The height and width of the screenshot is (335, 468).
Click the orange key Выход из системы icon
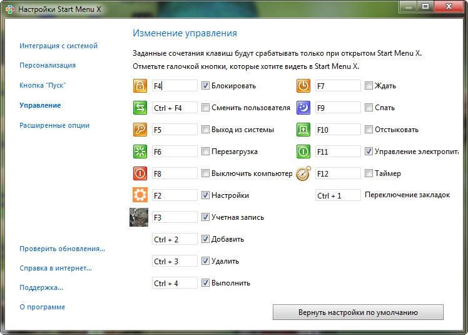pyautogui.click(x=140, y=130)
